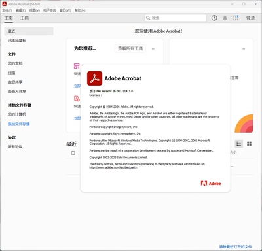Select 您的计算机 in the sidebar
The height and width of the screenshot is (251, 262).
(17, 114)
